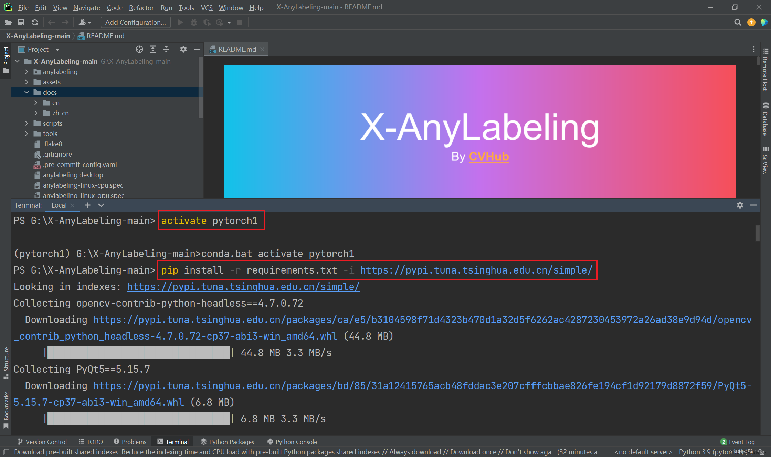Click the CVHub link in the preview

click(488, 157)
